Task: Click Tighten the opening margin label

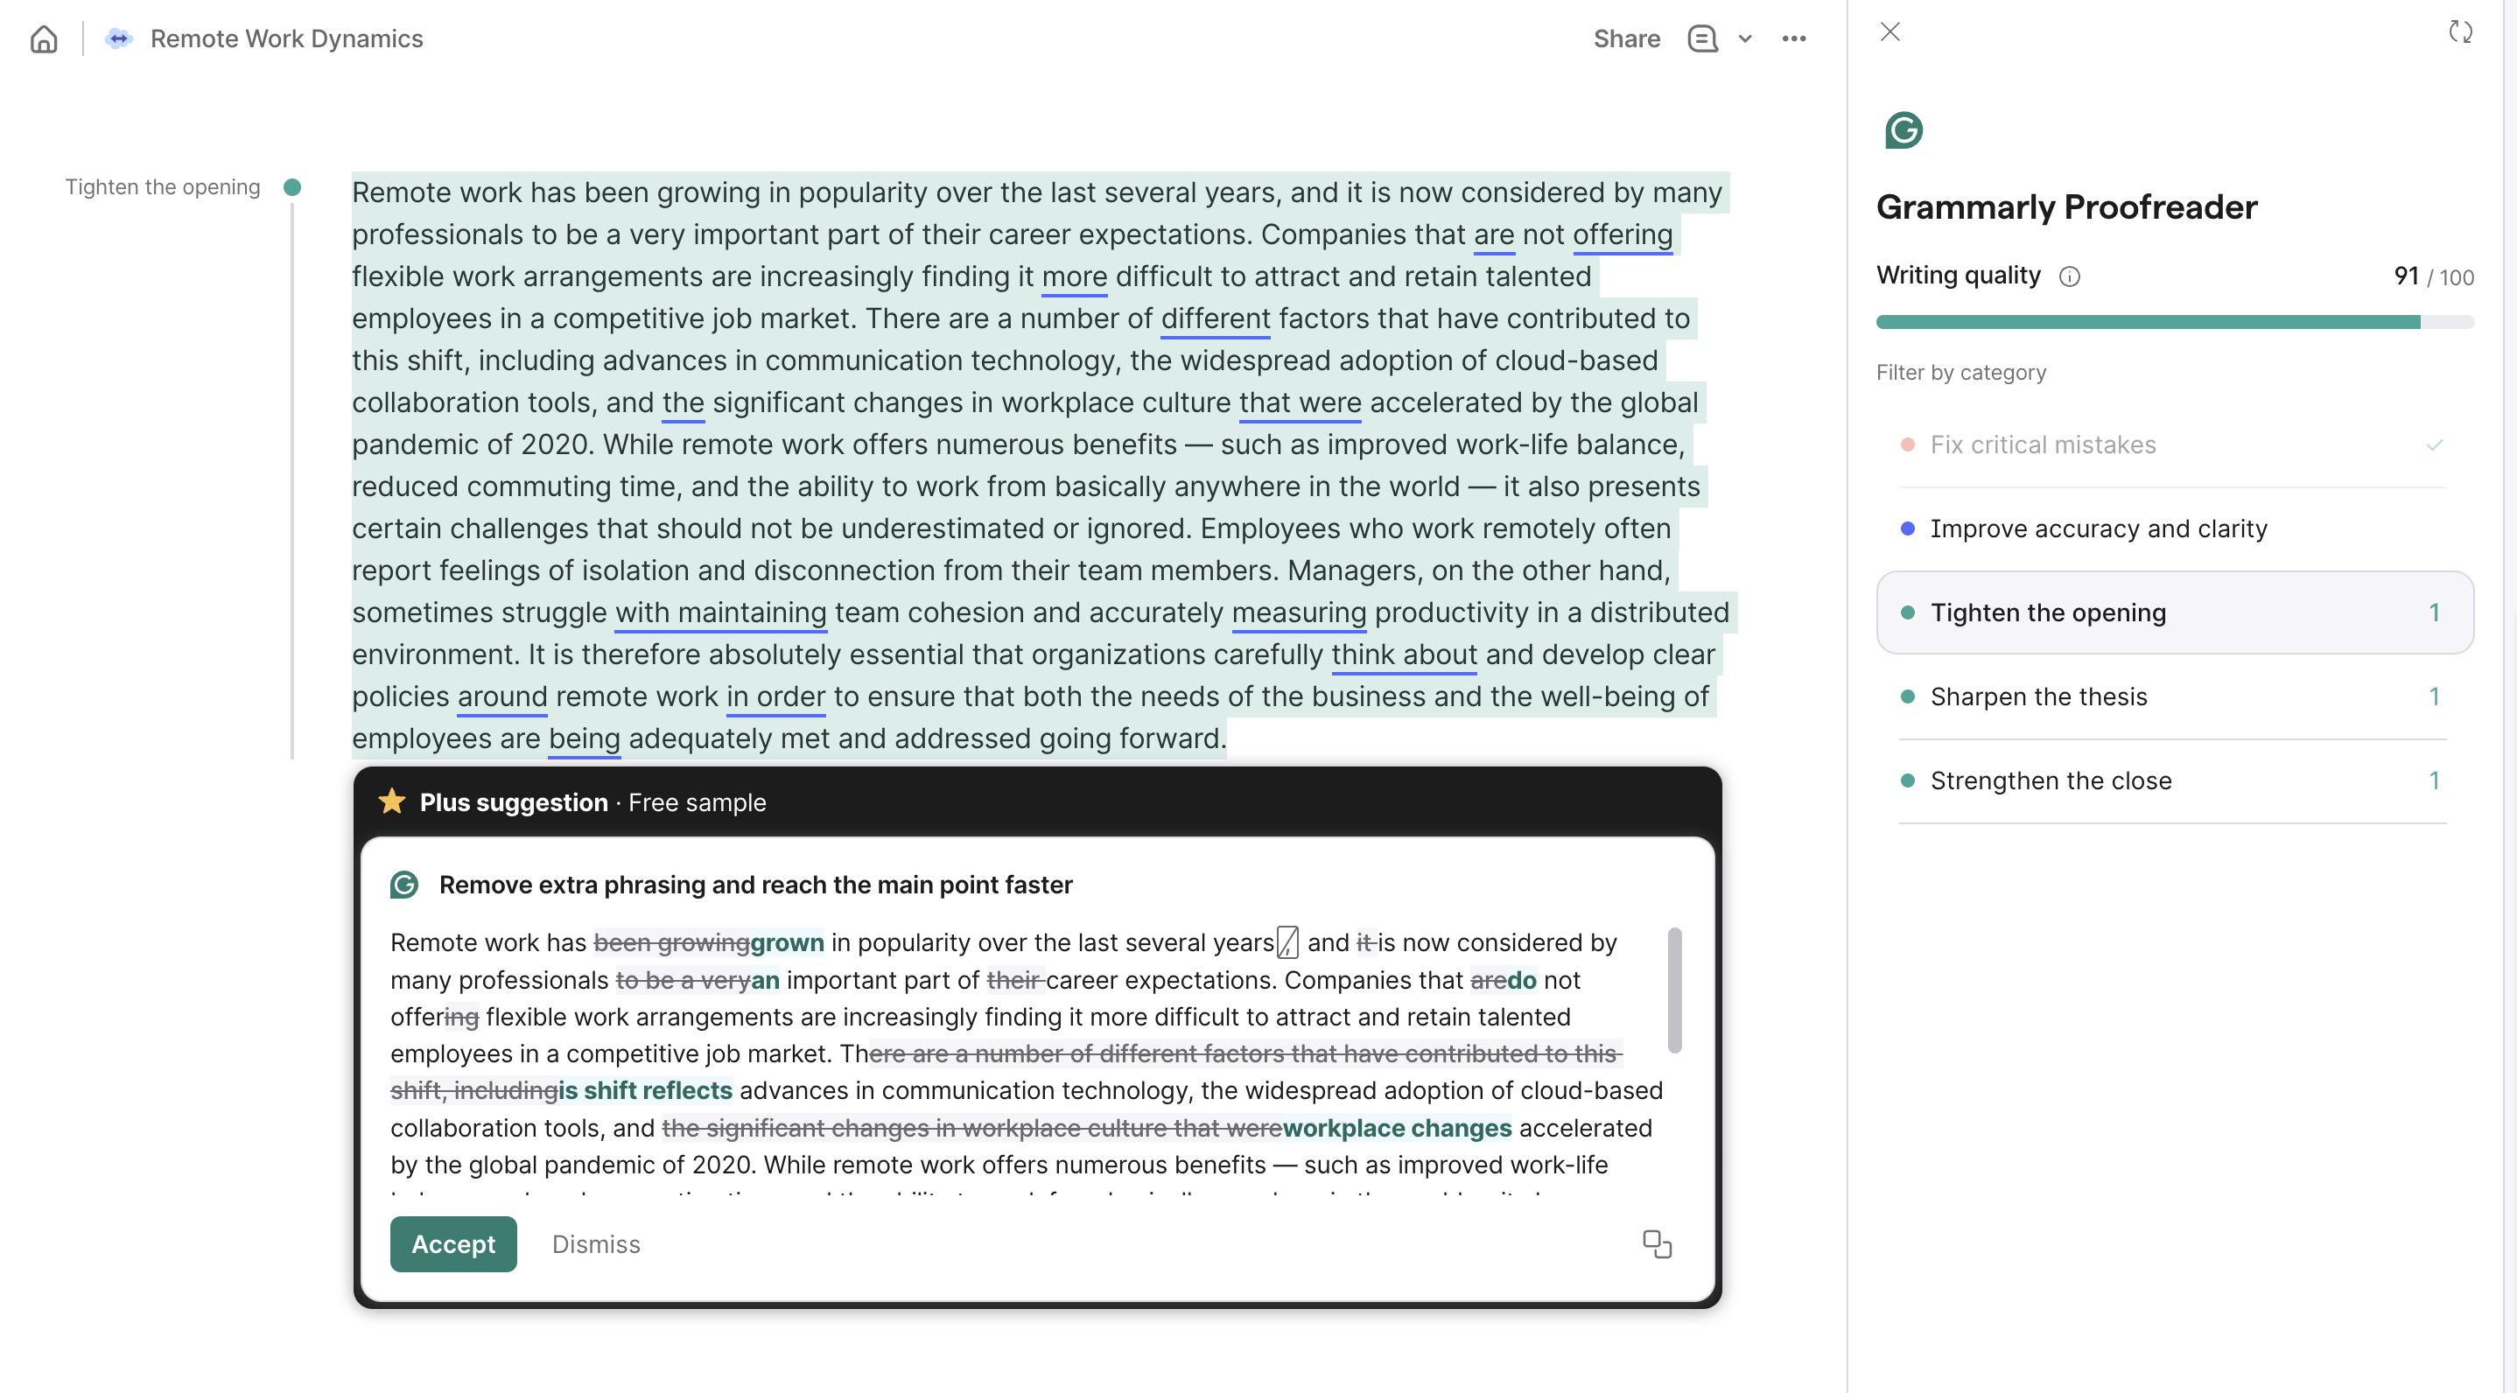Action: click(x=163, y=186)
